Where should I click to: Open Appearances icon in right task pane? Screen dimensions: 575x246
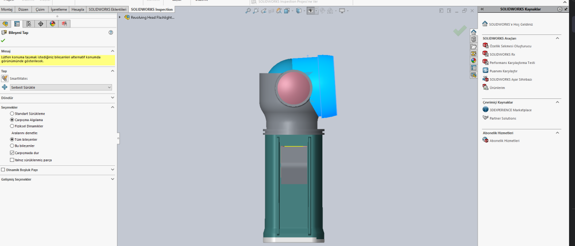pyautogui.click(x=473, y=61)
